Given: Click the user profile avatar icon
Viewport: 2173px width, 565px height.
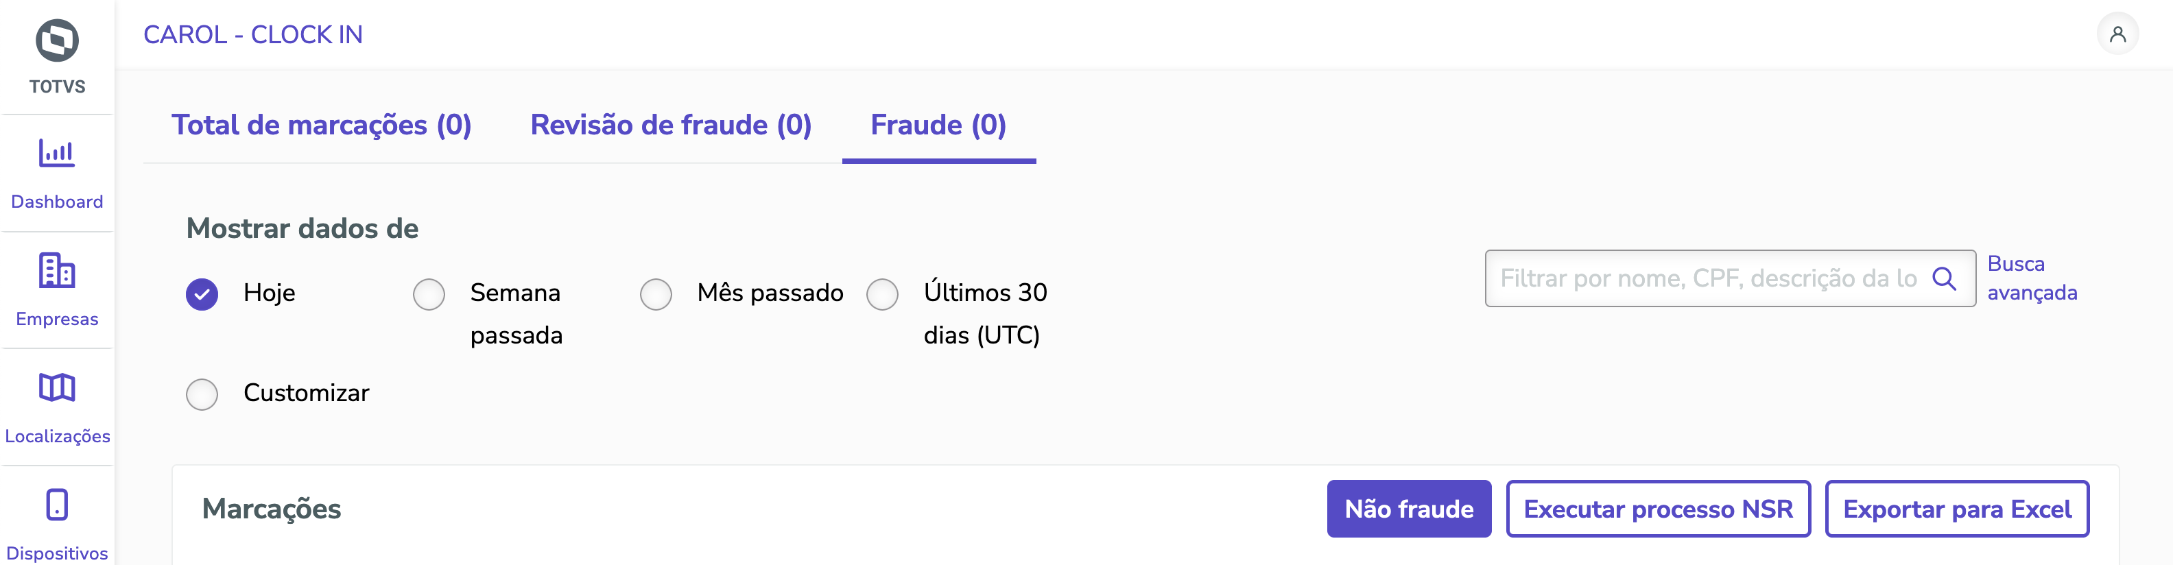Looking at the screenshot, I should click(2117, 34).
